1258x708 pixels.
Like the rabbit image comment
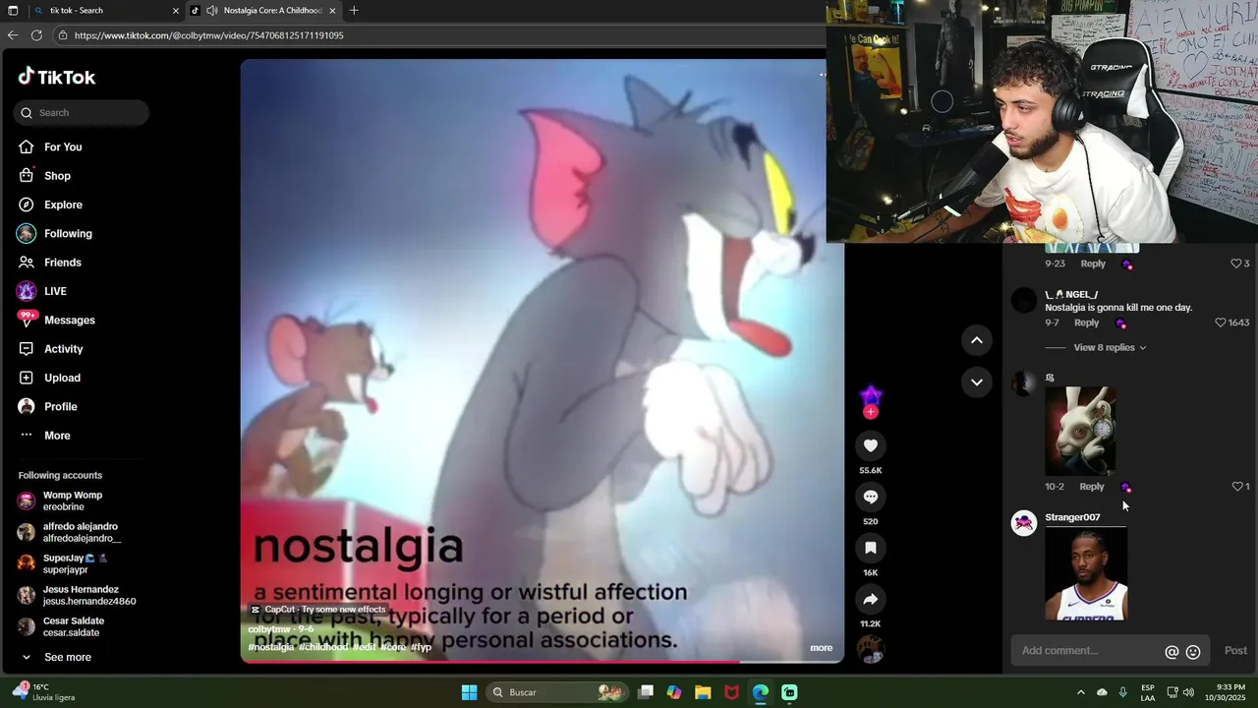pos(1237,487)
